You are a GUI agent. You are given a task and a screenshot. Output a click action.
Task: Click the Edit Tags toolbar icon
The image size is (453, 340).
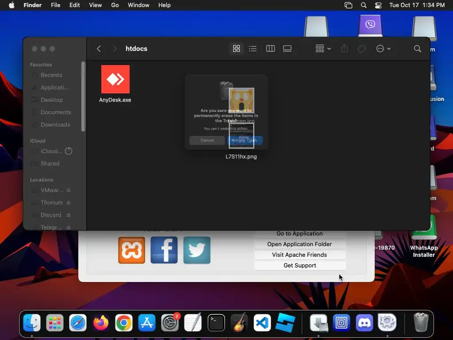362,49
